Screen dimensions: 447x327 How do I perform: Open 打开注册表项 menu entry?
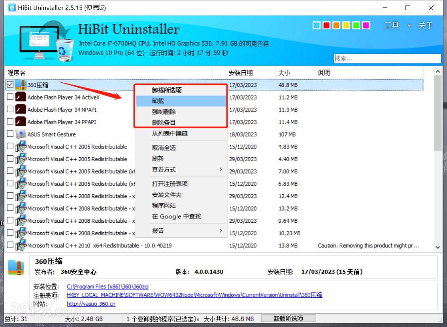coord(181,184)
